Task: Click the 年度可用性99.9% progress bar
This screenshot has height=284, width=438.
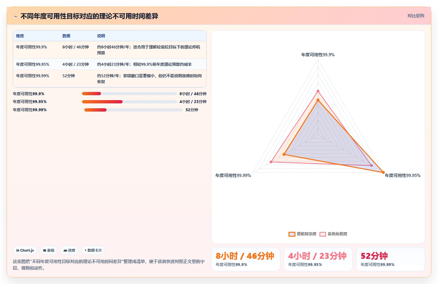Action: point(129,94)
